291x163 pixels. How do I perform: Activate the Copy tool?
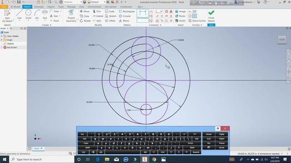(85, 16)
